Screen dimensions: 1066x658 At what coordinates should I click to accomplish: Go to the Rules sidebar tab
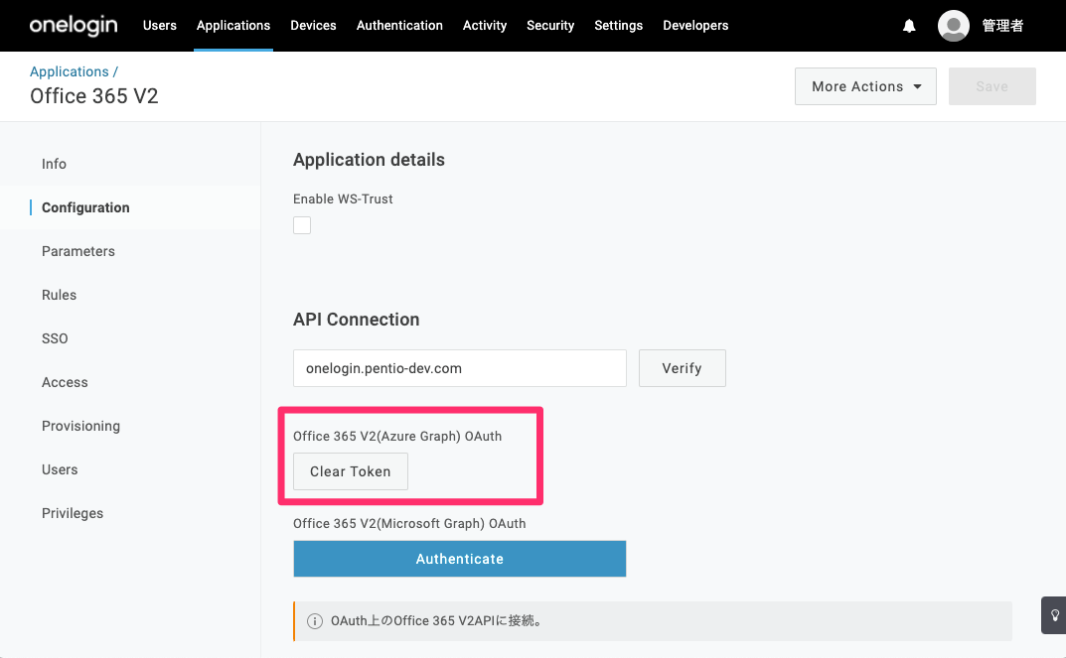tap(60, 295)
